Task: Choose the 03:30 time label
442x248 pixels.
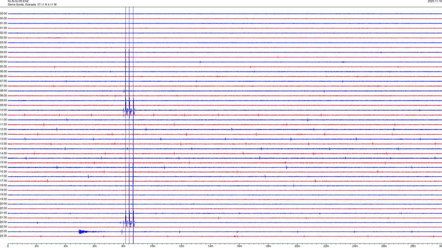Action: (x=4, y=47)
